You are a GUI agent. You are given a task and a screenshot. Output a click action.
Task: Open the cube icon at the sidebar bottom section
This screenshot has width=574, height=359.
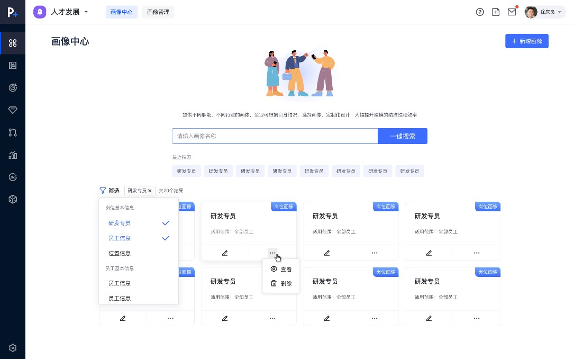click(13, 199)
